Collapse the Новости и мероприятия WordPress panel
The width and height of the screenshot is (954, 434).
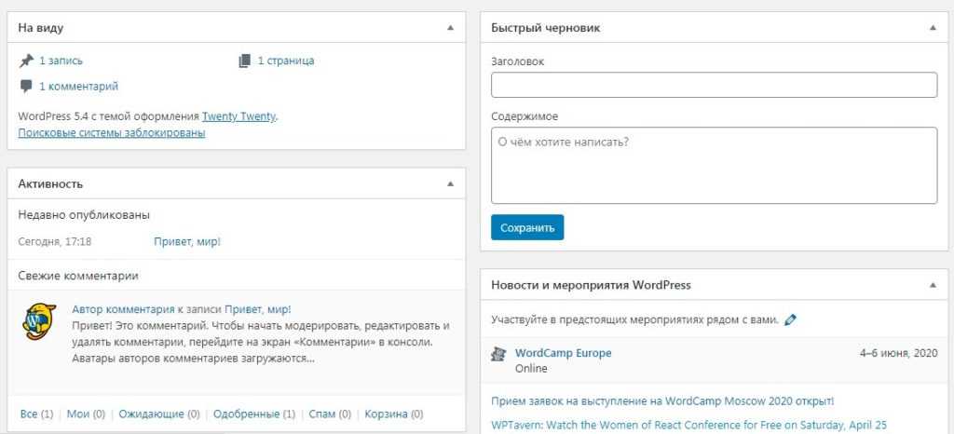(x=933, y=284)
